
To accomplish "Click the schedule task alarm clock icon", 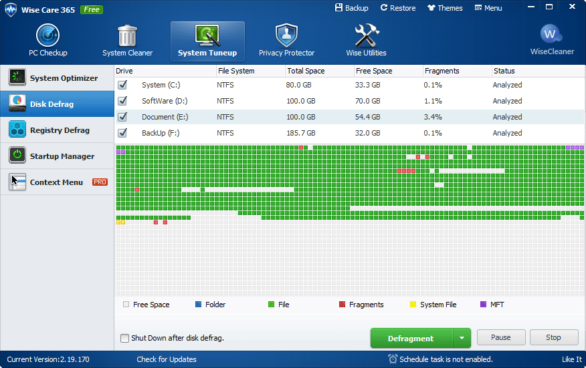I will coord(393,359).
